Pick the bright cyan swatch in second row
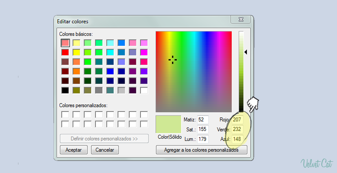The image size is (337, 173). click(110, 53)
